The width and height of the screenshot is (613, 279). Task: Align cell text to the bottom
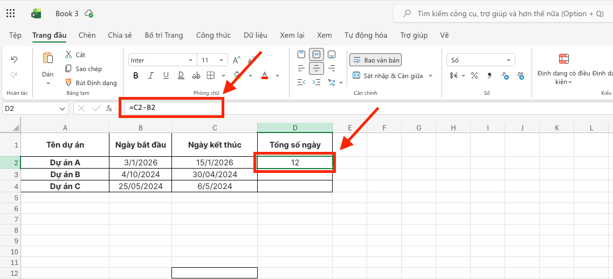click(x=332, y=54)
